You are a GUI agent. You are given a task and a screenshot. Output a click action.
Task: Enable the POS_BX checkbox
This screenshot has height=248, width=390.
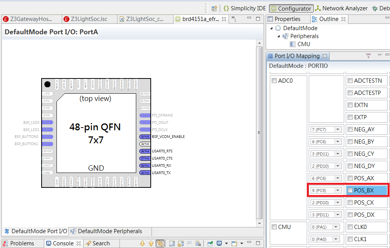[x=350, y=190]
